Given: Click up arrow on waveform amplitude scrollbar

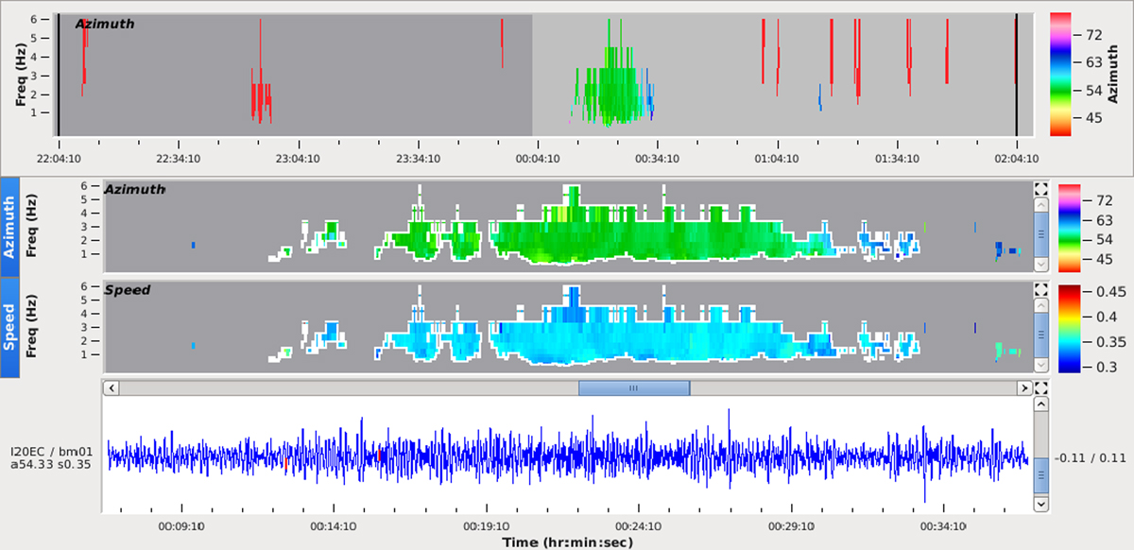Looking at the screenshot, I should [x=1041, y=404].
